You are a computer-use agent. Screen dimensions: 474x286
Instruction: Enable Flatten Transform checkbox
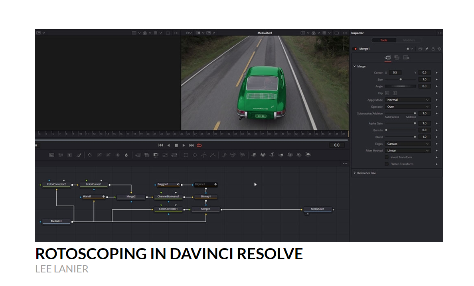[x=387, y=164]
